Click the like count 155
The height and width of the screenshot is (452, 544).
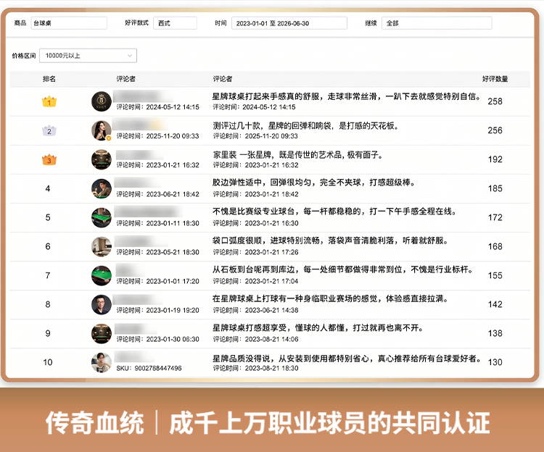(x=495, y=276)
